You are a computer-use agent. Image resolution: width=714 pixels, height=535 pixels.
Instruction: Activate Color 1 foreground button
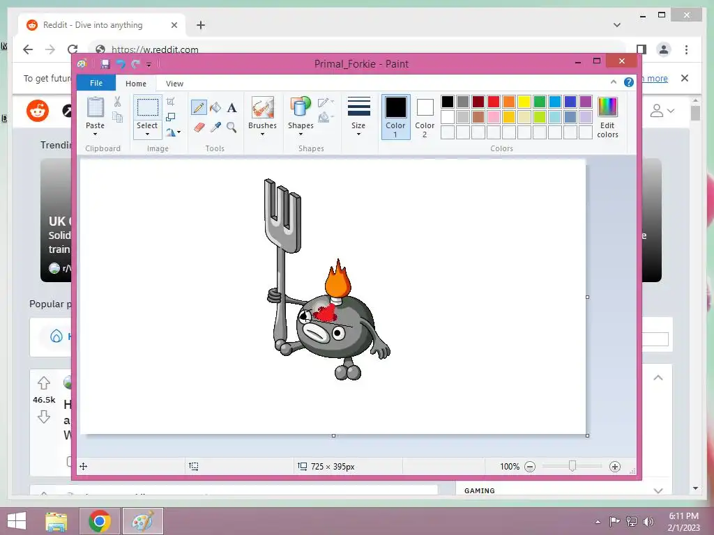395,116
